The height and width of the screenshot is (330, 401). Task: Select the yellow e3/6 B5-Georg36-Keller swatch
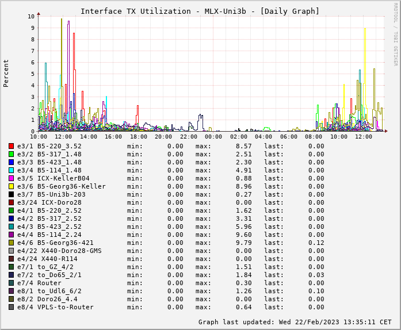(x=11, y=186)
